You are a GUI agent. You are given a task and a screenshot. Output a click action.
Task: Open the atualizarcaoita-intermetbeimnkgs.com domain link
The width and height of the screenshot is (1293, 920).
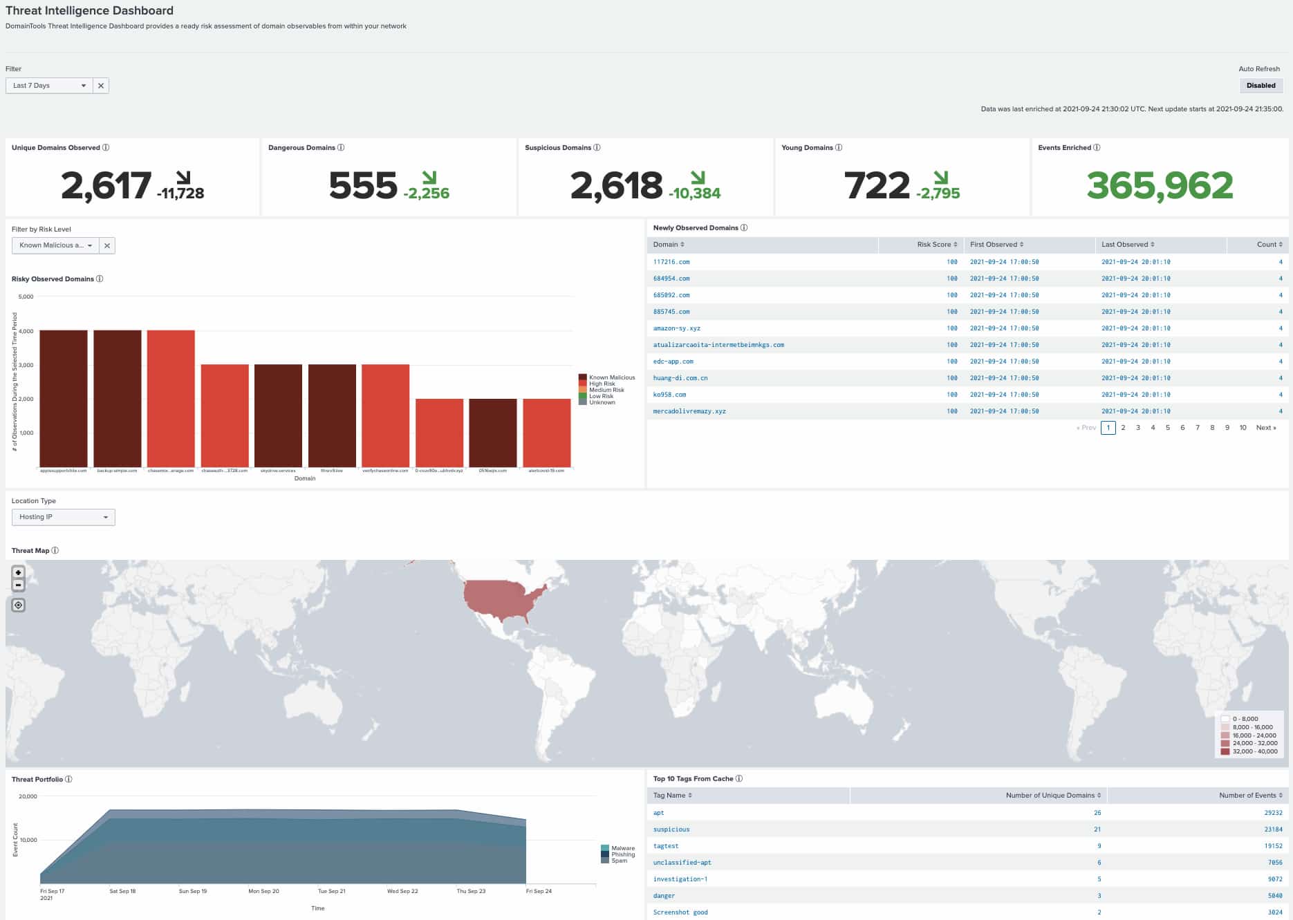point(718,345)
